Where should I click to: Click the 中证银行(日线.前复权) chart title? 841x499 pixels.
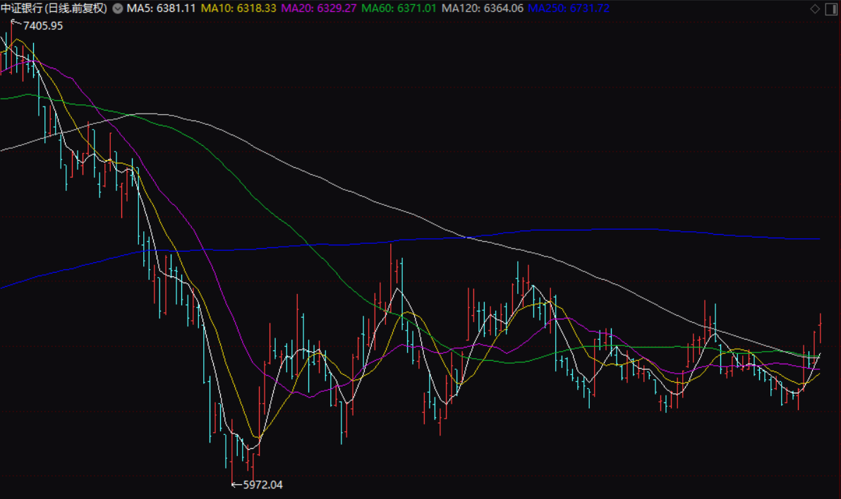click(x=54, y=8)
